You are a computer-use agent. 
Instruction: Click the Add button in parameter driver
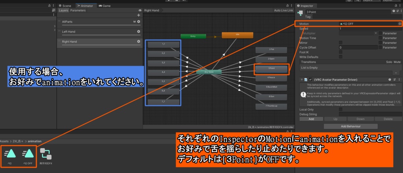(x=311, y=119)
